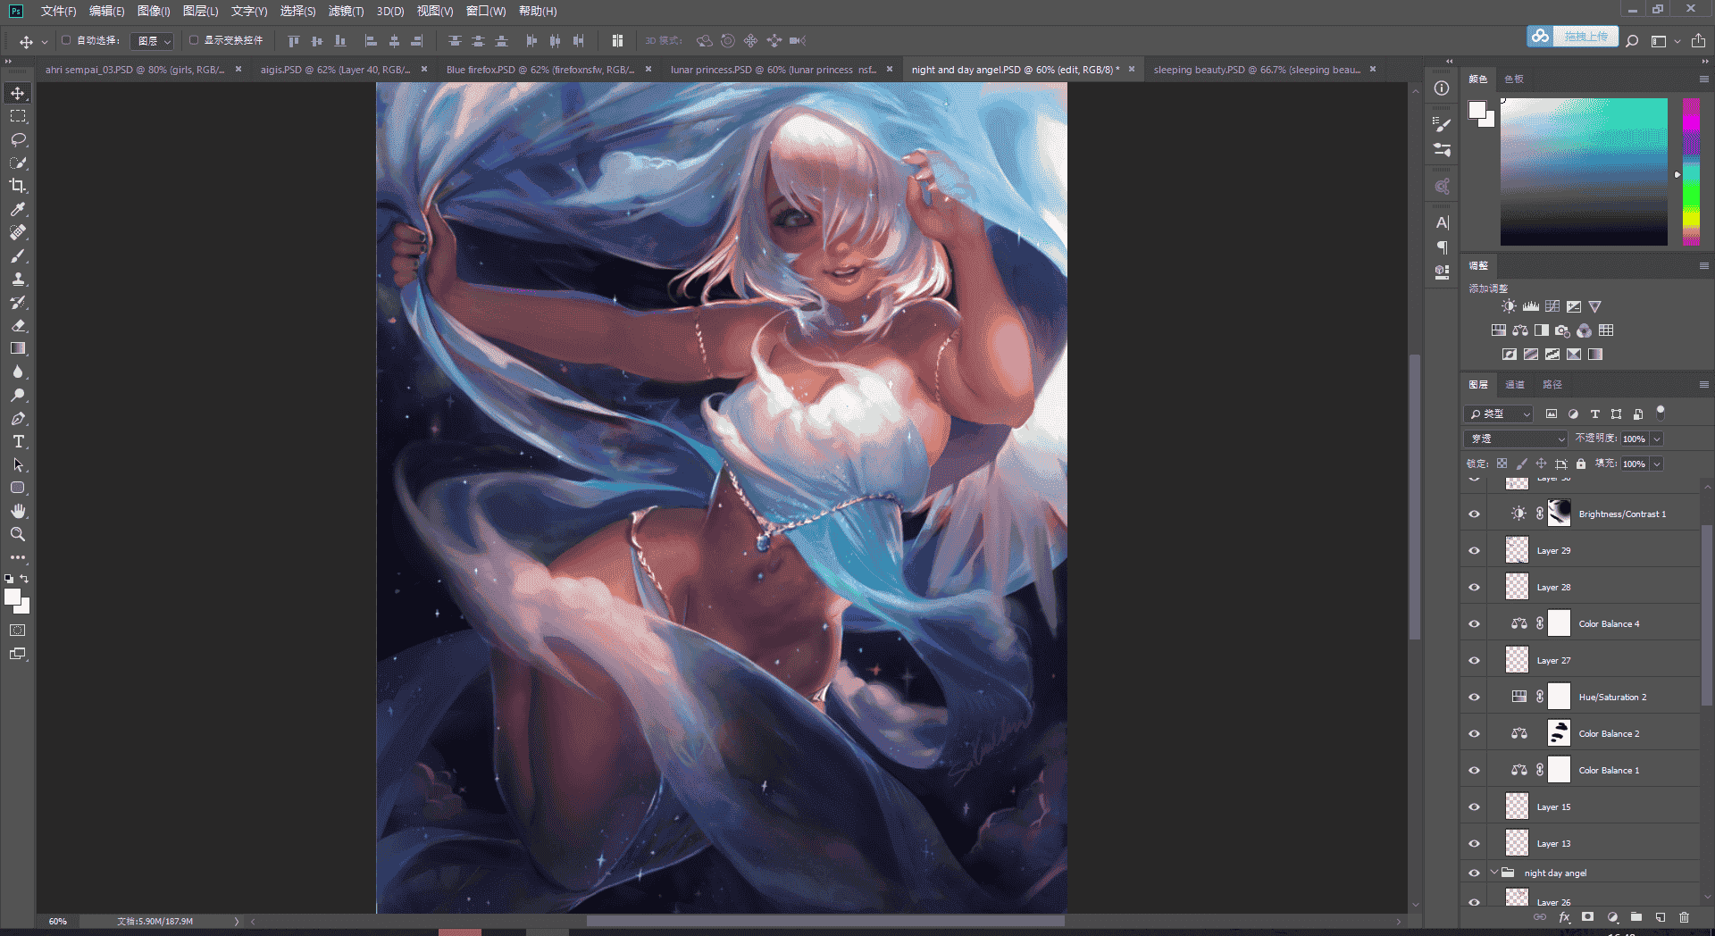This screenshot has width=1715, height=936.
Task: Pick a color in the color field
Action: (x=1584, y=171)
